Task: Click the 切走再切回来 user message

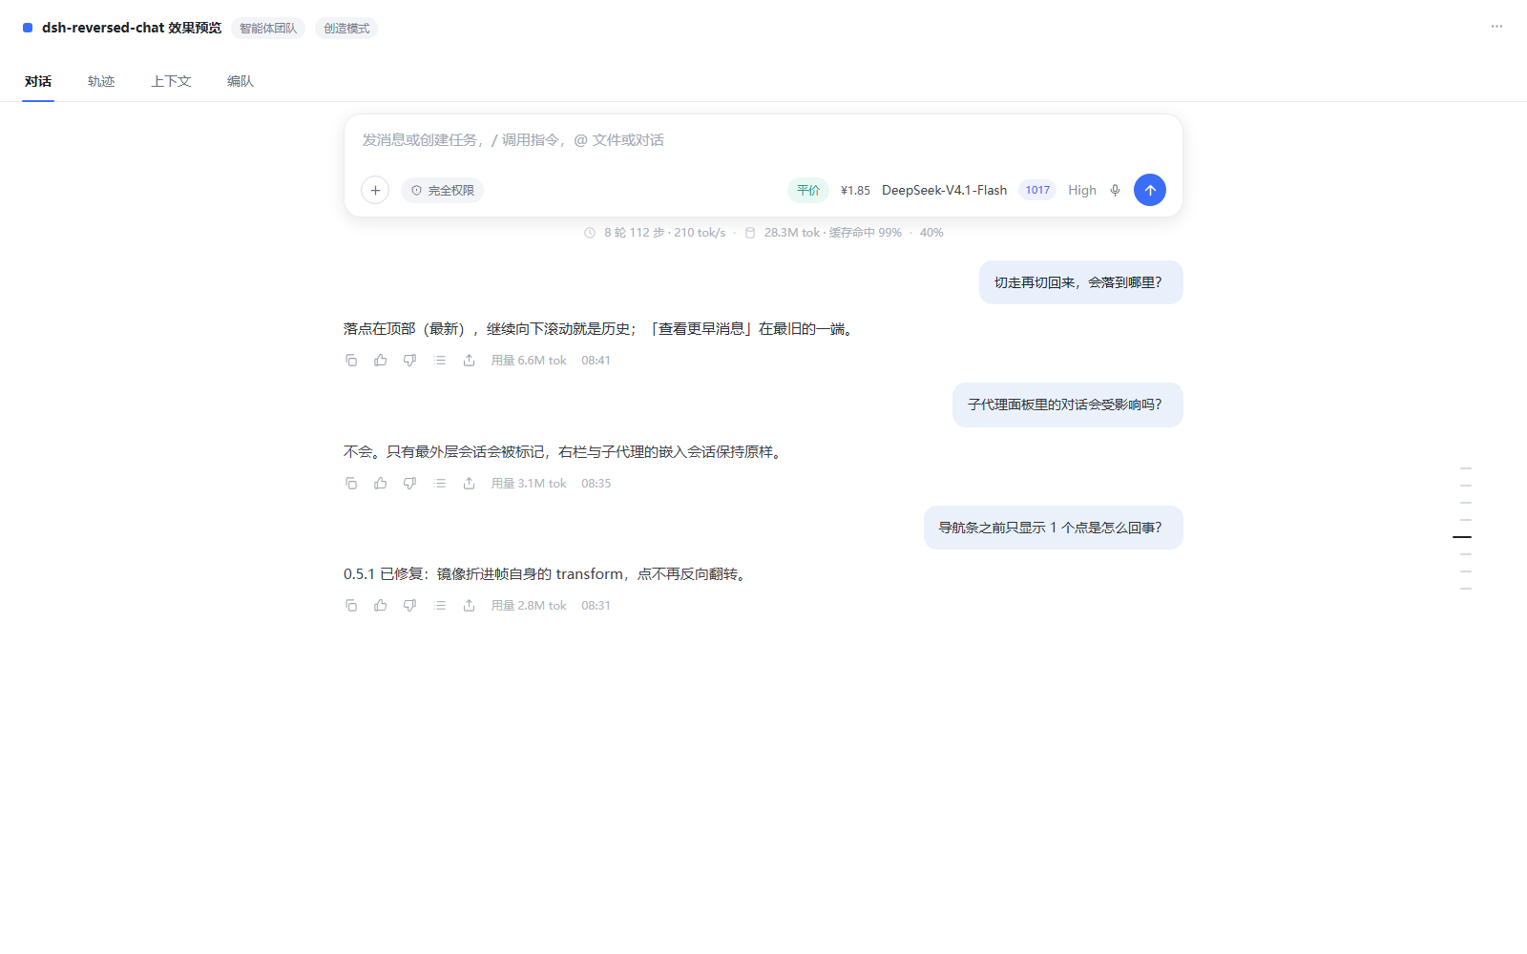Action: point(1080,282)
